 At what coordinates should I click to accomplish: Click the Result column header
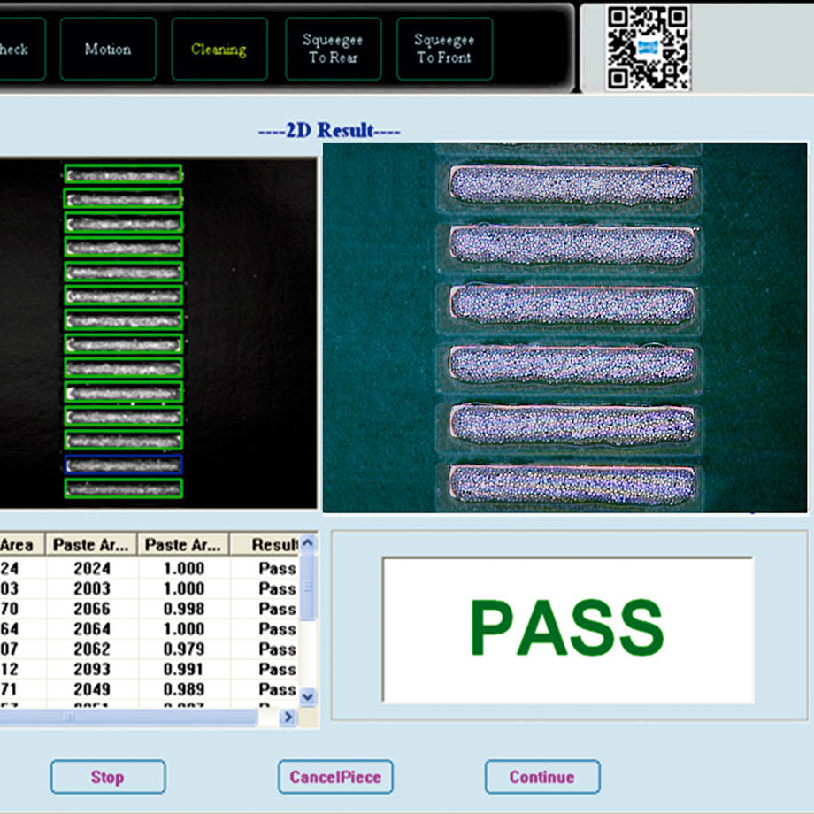(273, 544)
